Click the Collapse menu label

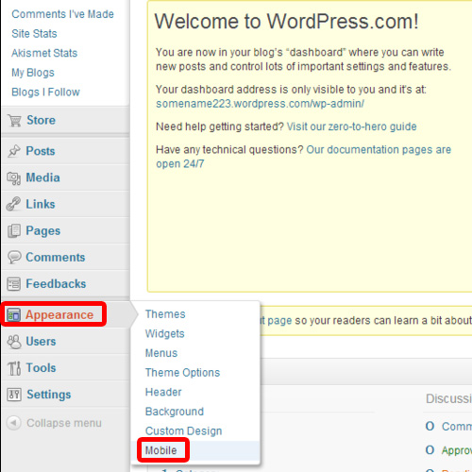point(64,423)
